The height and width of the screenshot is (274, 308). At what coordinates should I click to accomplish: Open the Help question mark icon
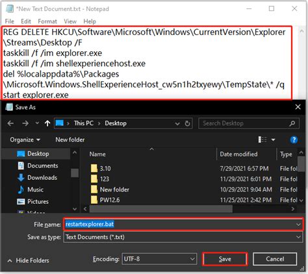[294, 140]
